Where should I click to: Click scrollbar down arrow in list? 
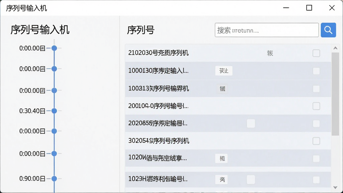point(335,188)
